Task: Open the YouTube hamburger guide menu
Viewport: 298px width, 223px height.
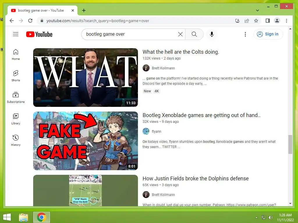Action: (16, 34)
